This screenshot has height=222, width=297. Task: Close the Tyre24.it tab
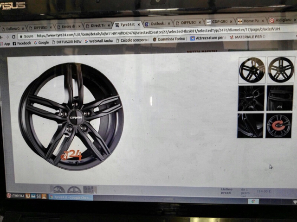pyautogui.click(x=139, y=25)
